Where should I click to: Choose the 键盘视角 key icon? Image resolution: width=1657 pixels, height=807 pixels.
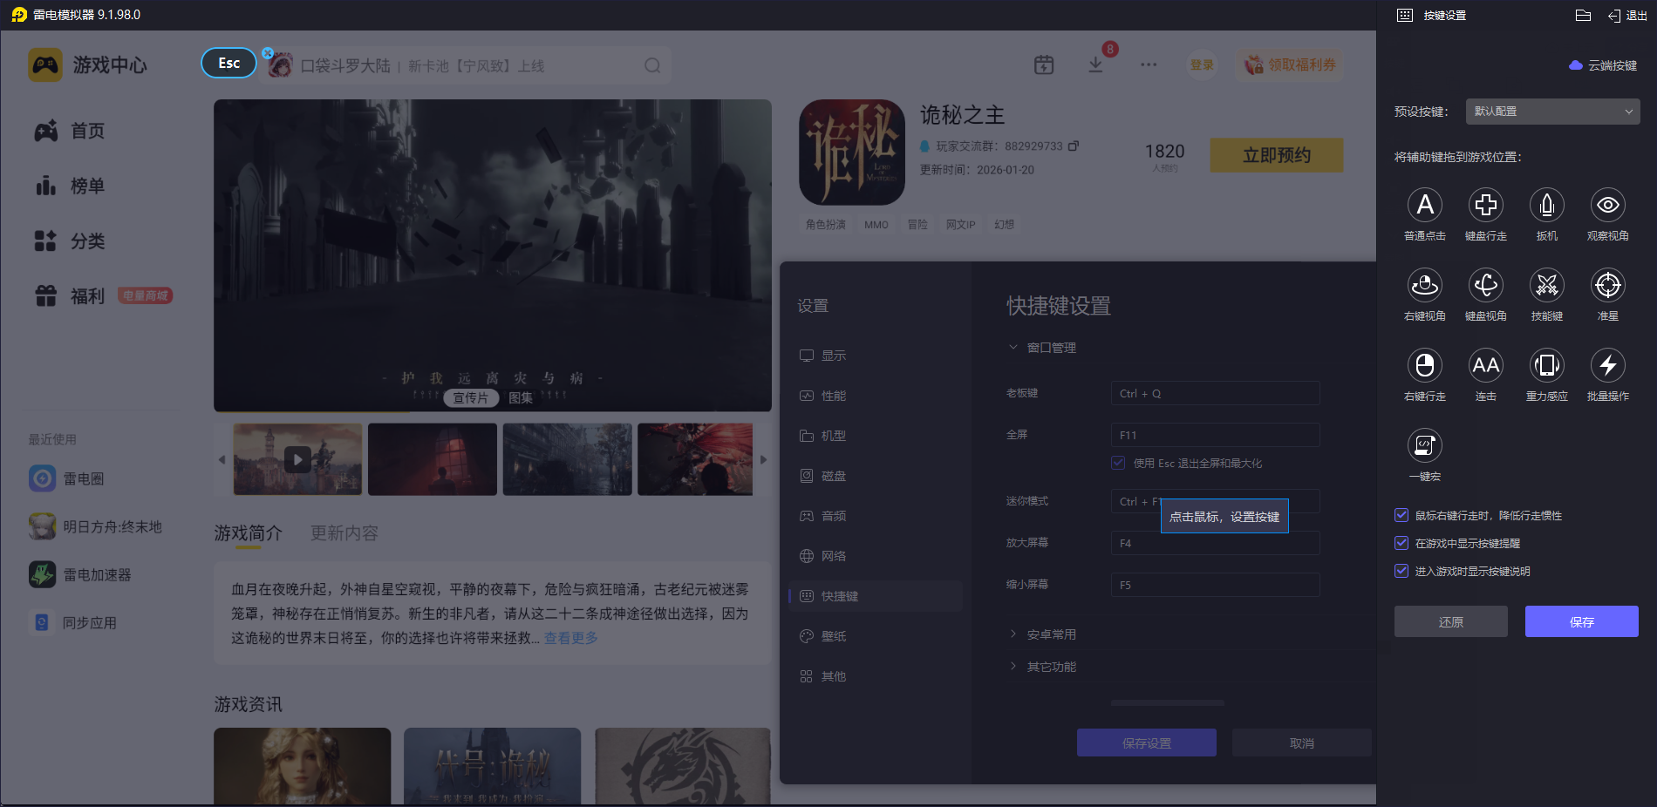tap(1486, 285)
